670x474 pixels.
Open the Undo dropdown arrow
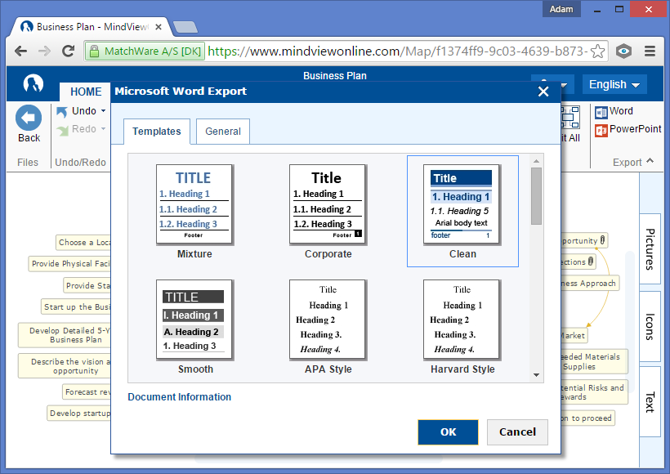pos(104,111)
